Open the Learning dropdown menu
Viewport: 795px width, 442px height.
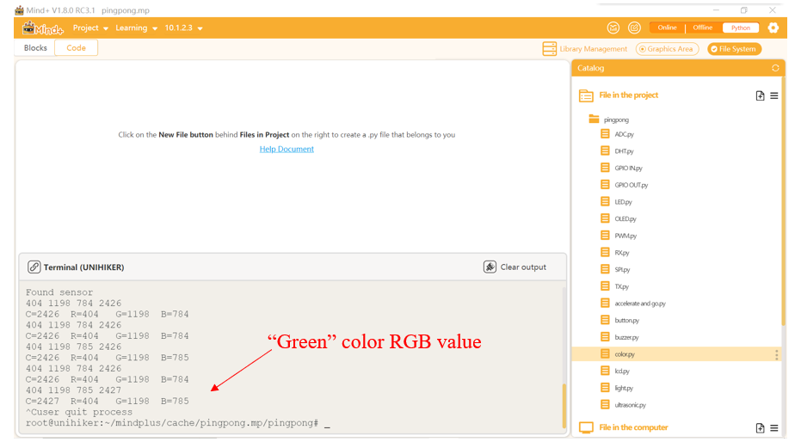tap(136, 28)
